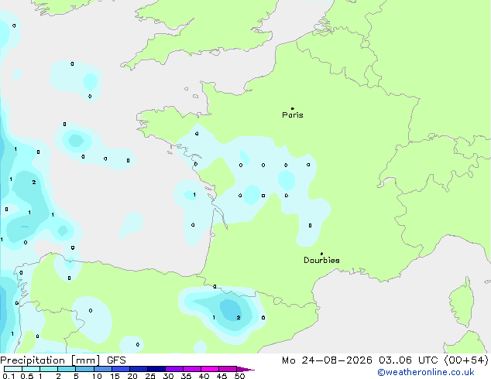Screen dimensions: 491x379
Task: Click the 20–25 mm legend swatch
Action: click(x=138, y=369)
